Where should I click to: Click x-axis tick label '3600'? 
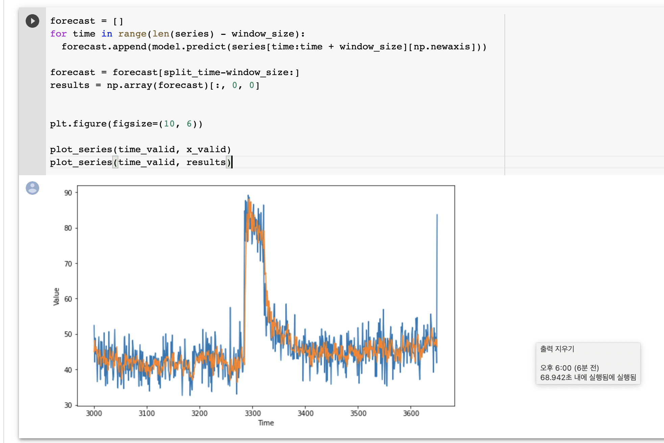(x=411, y=413)
